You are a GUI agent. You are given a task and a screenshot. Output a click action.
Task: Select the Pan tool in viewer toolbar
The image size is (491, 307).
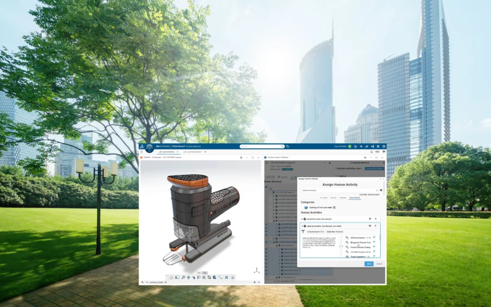[x=187, y=277]
